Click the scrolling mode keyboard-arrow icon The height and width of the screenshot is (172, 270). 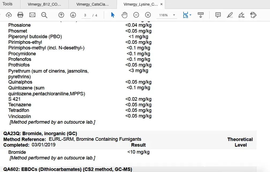point(201,15)
